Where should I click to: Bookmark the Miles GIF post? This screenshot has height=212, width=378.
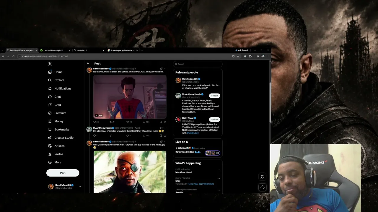click(161, 122)
